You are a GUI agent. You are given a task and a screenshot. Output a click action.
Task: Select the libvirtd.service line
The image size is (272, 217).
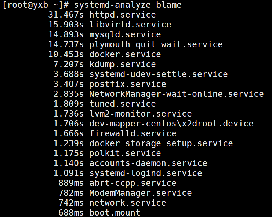(x=130, y=25)
